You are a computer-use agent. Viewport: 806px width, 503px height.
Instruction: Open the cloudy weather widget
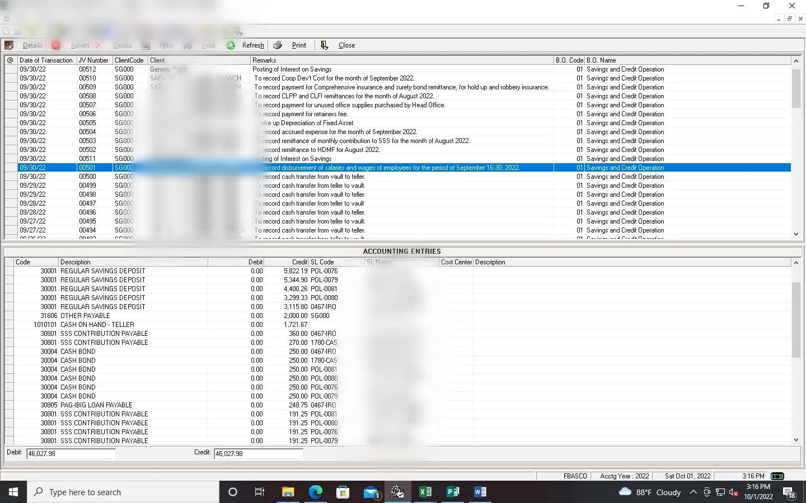point(649,492)
